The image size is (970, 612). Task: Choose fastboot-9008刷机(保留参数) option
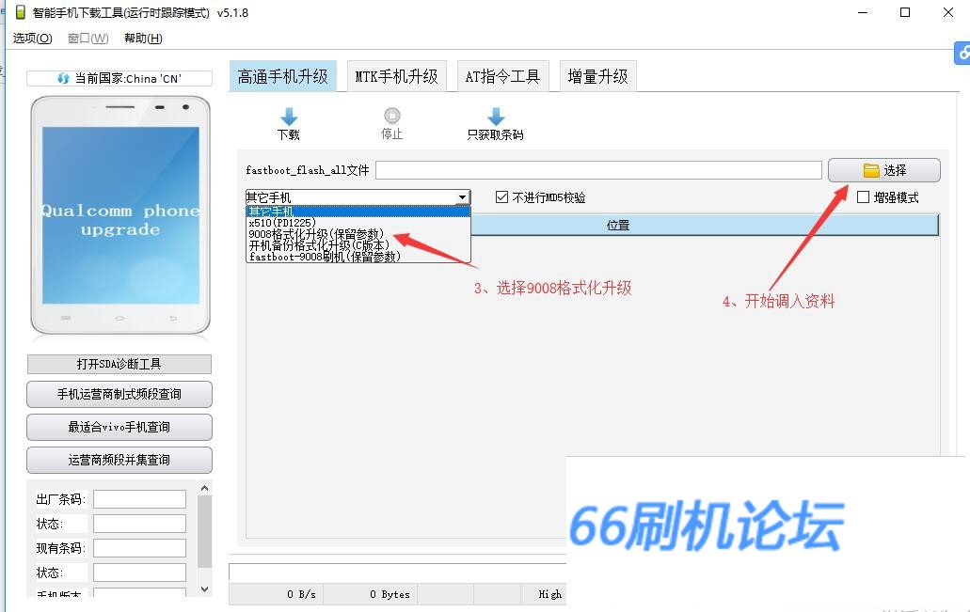tap(325, 257)
